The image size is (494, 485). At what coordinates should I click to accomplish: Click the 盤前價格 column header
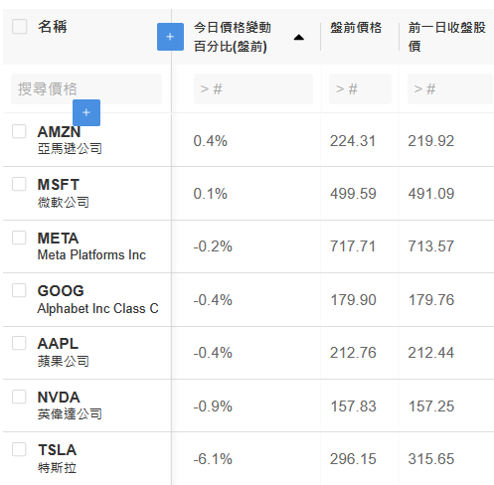click(x=356, y=28)
